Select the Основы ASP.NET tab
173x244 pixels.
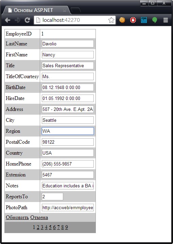click(36, 10)
